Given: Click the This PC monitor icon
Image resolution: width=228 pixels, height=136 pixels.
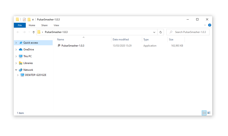Looking at the screenshot, I should point(21,56).
